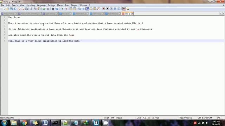Click the 'length : 344' status entry
This screenshot has width=225, height=126.
click(109, 118)
